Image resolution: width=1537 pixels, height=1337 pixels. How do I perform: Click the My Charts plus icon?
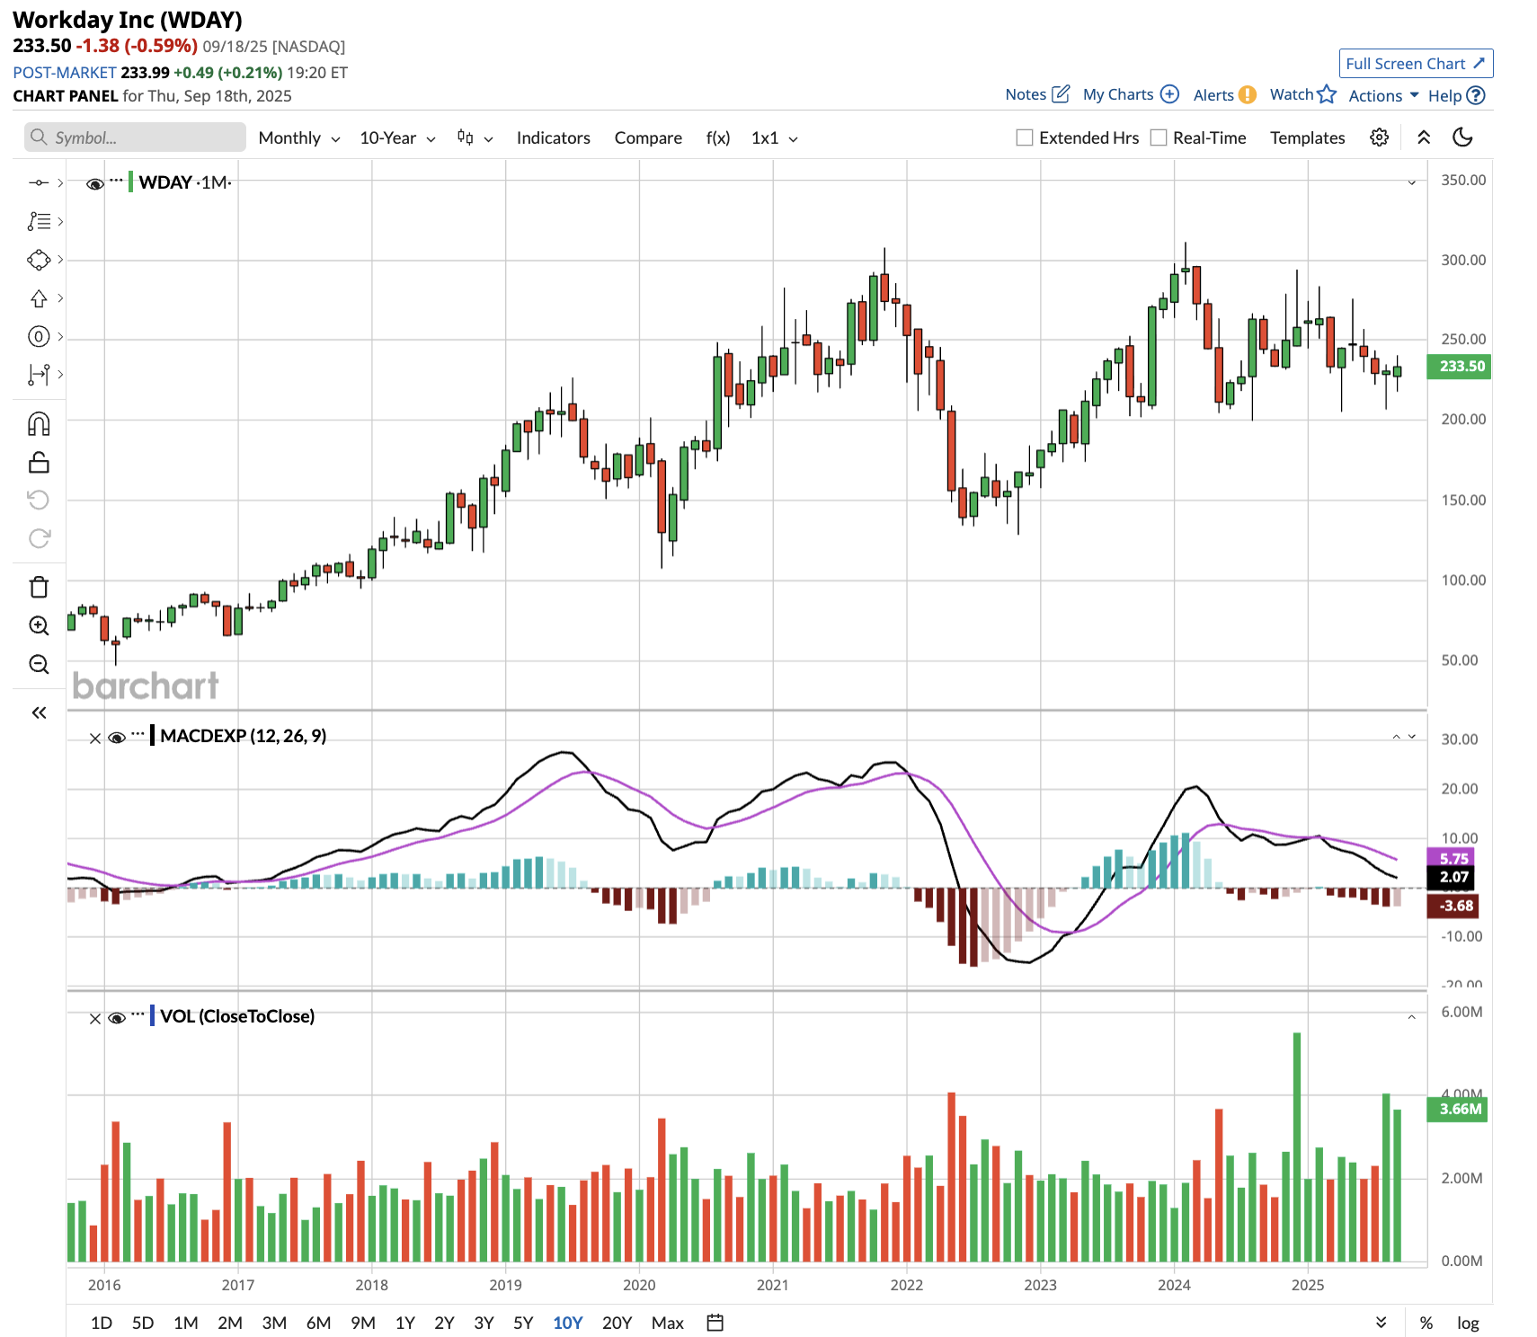(1169, 94)
